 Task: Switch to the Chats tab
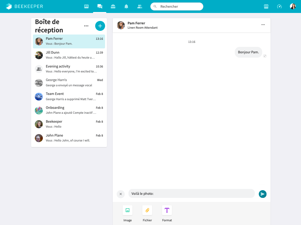point(99,6)
